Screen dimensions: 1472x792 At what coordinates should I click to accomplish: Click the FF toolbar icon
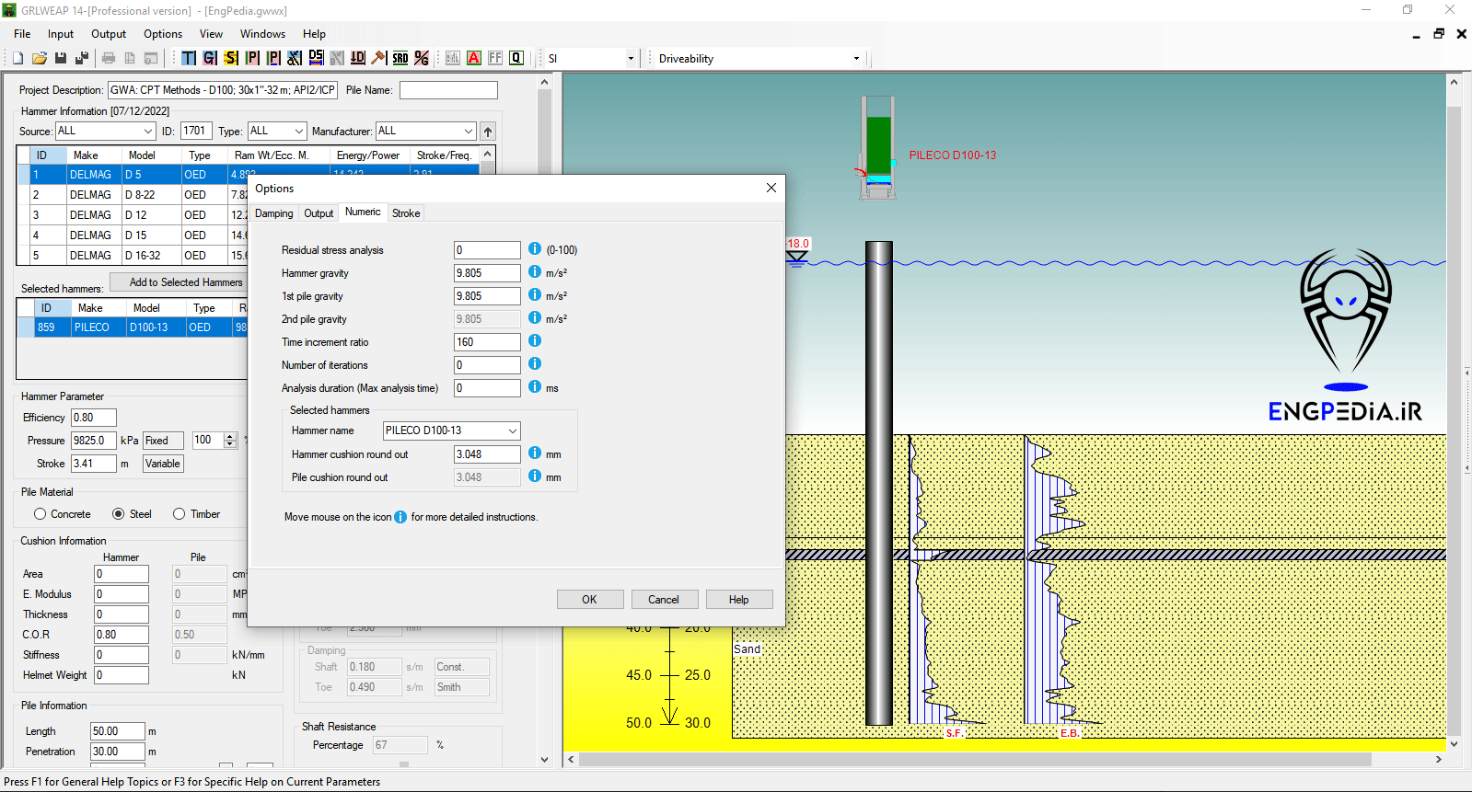495,58
